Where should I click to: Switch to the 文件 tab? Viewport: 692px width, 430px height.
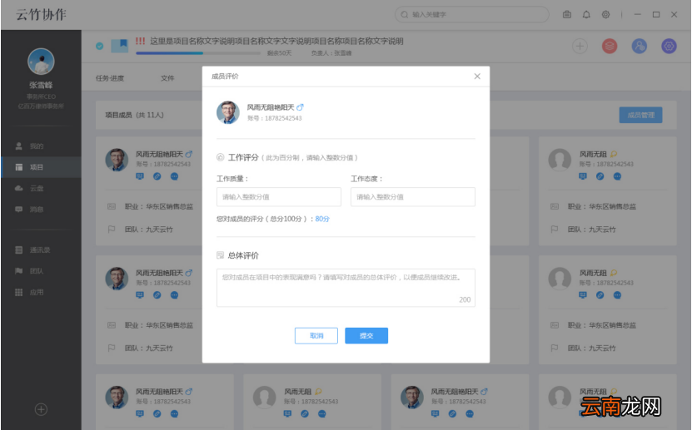167,78
